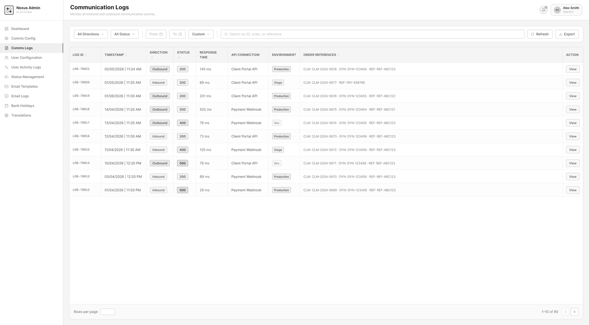
Task: Open Email Templates page
Action: coord(32,86)
